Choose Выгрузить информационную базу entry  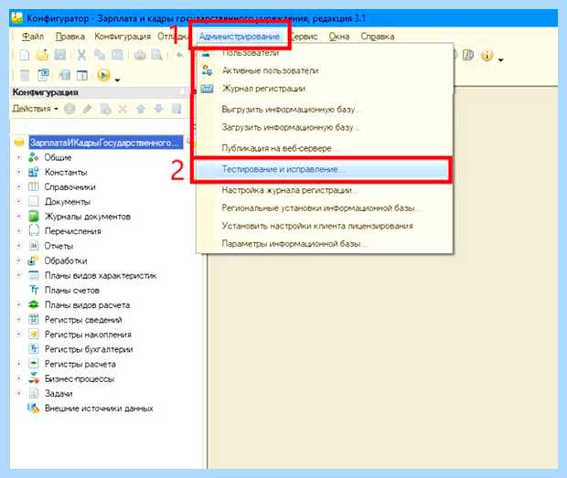pyautogui.click(x=324, y=109)
